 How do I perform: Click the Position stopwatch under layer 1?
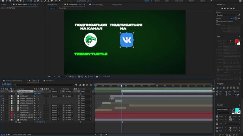pyautogui.click(x=16, y=94)
